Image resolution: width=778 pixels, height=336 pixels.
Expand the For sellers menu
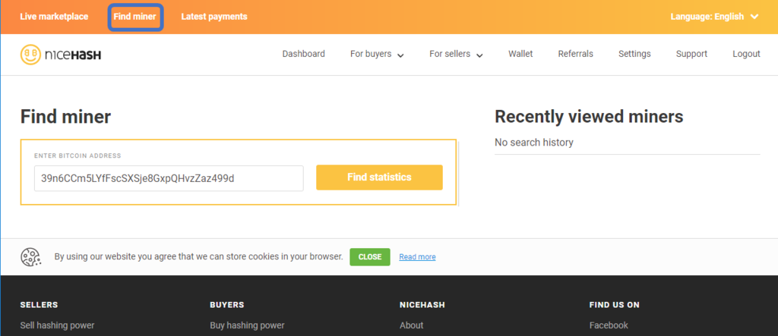pyautogui.click(x=456, y=54)
